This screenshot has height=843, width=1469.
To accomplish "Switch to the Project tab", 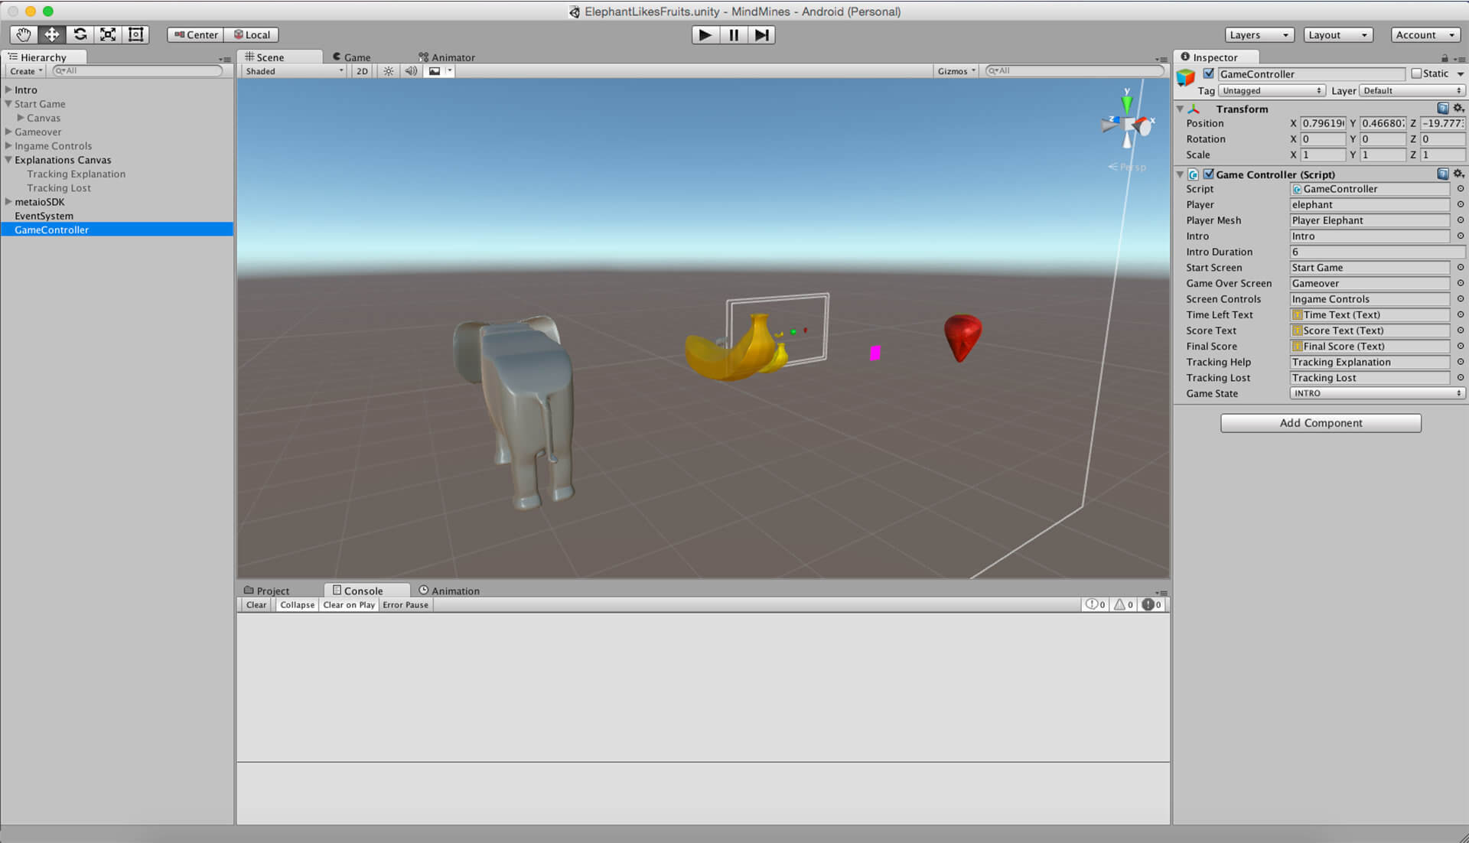I will coord(267,590).
